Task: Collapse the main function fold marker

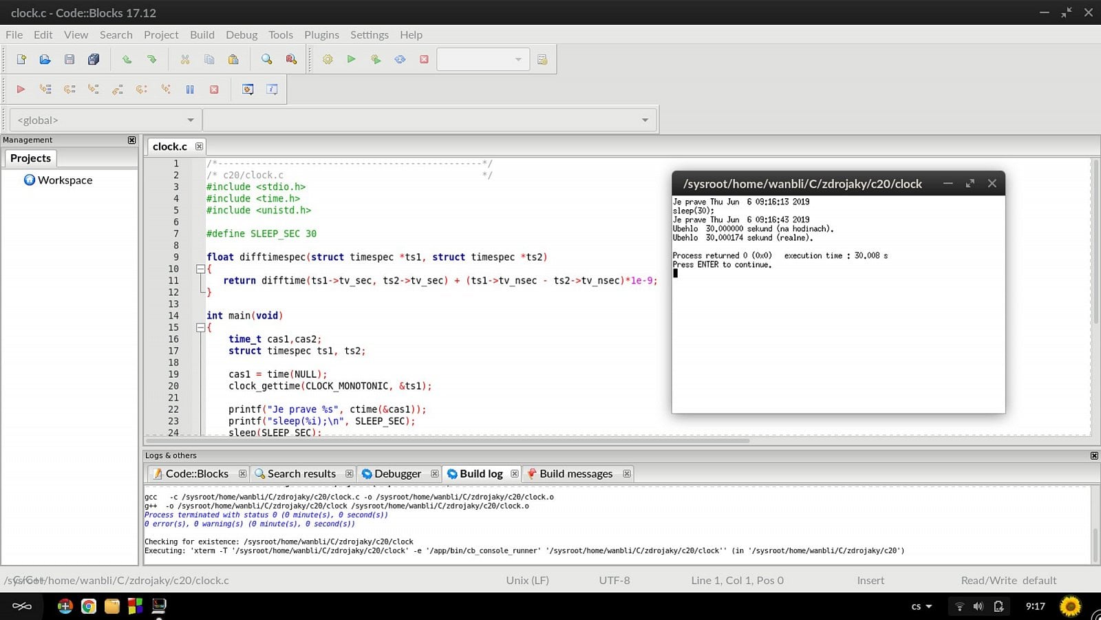Action: pos(200,328)
